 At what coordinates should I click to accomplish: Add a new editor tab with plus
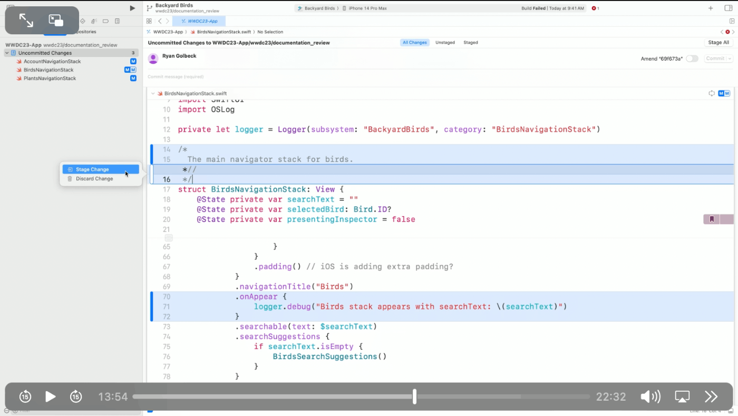[711, 8]
